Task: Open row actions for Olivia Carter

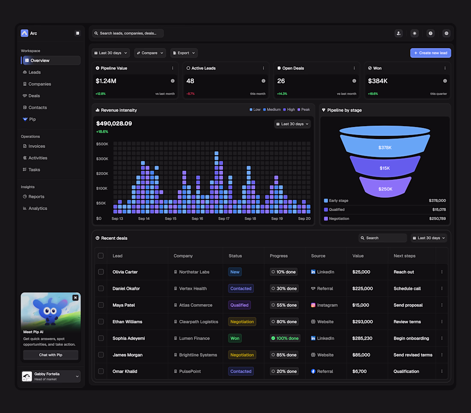Action: (442, 272)
